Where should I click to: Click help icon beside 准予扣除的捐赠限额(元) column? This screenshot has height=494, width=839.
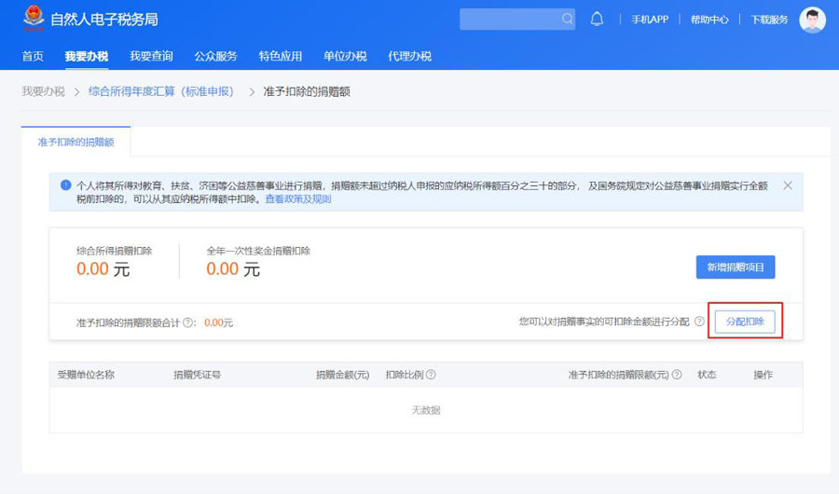click(x=677, y=375)
